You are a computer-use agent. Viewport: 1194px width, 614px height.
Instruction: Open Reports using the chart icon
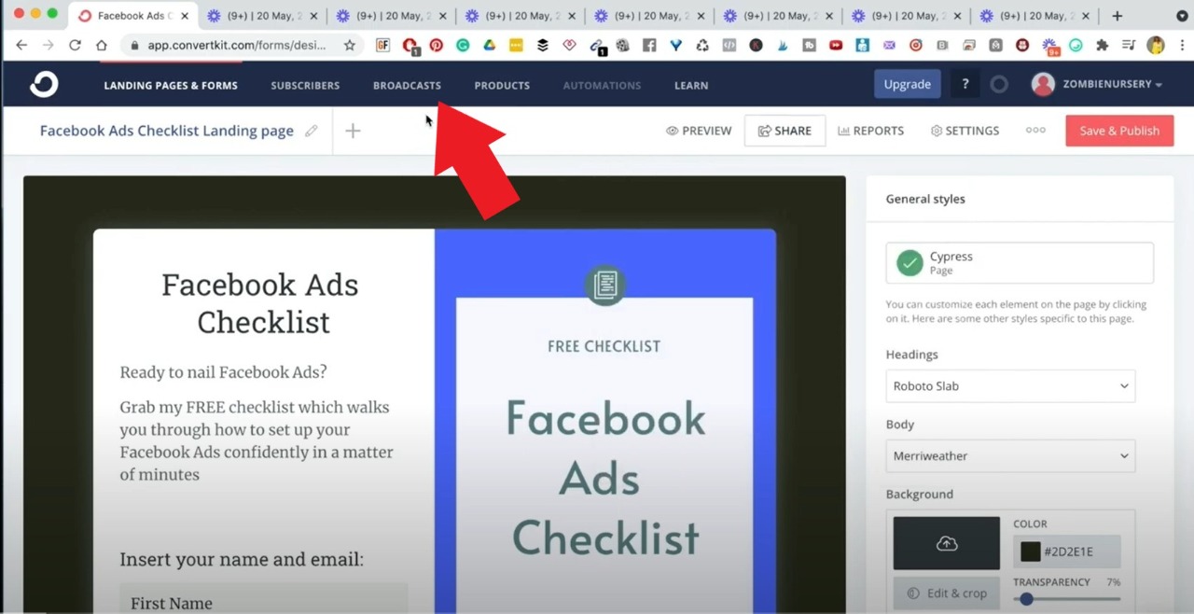click(842, 131)
